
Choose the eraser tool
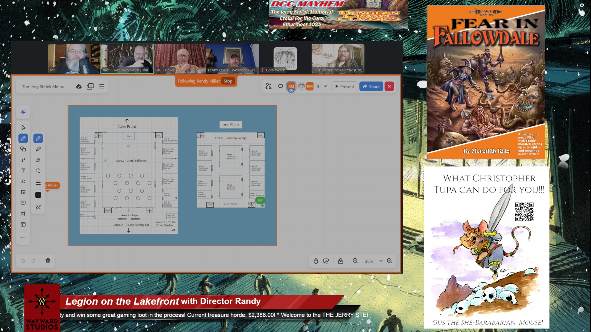[38, 160]
